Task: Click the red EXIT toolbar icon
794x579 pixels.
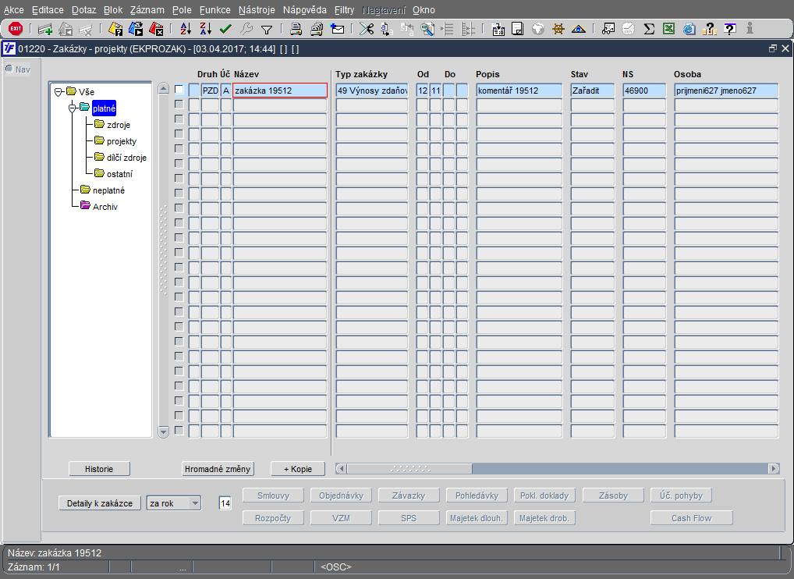Action: pos(16,29)
